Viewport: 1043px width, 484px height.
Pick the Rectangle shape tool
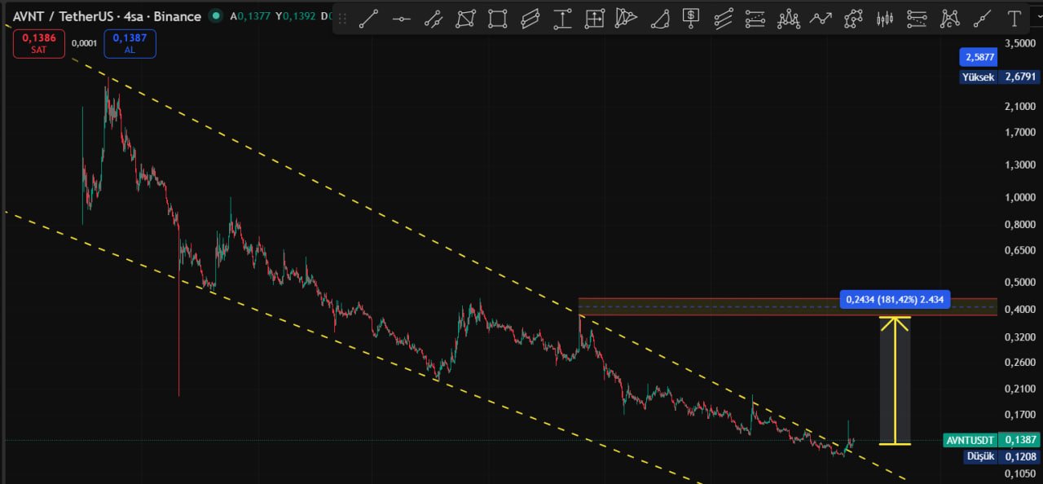coord(498,18)
